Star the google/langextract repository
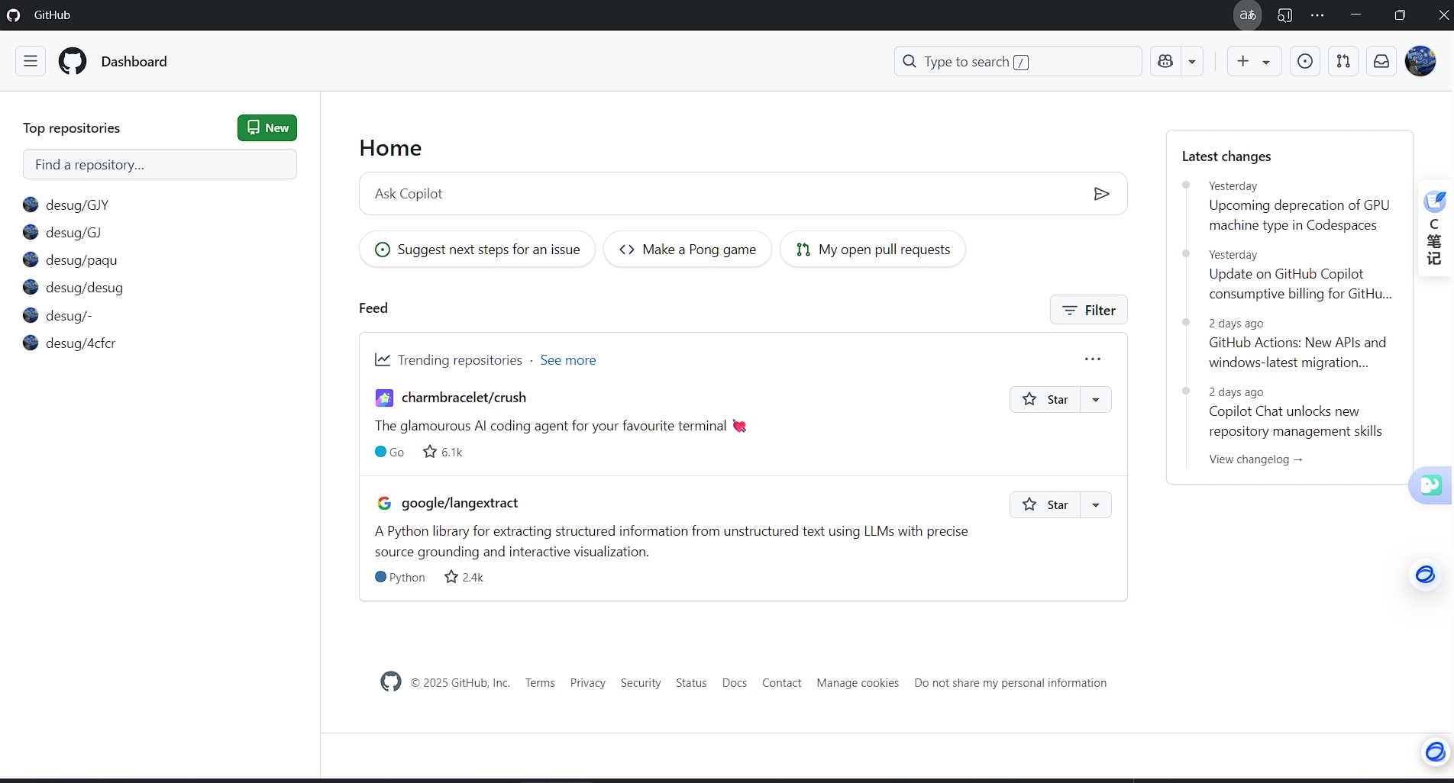 [1045, 504]
